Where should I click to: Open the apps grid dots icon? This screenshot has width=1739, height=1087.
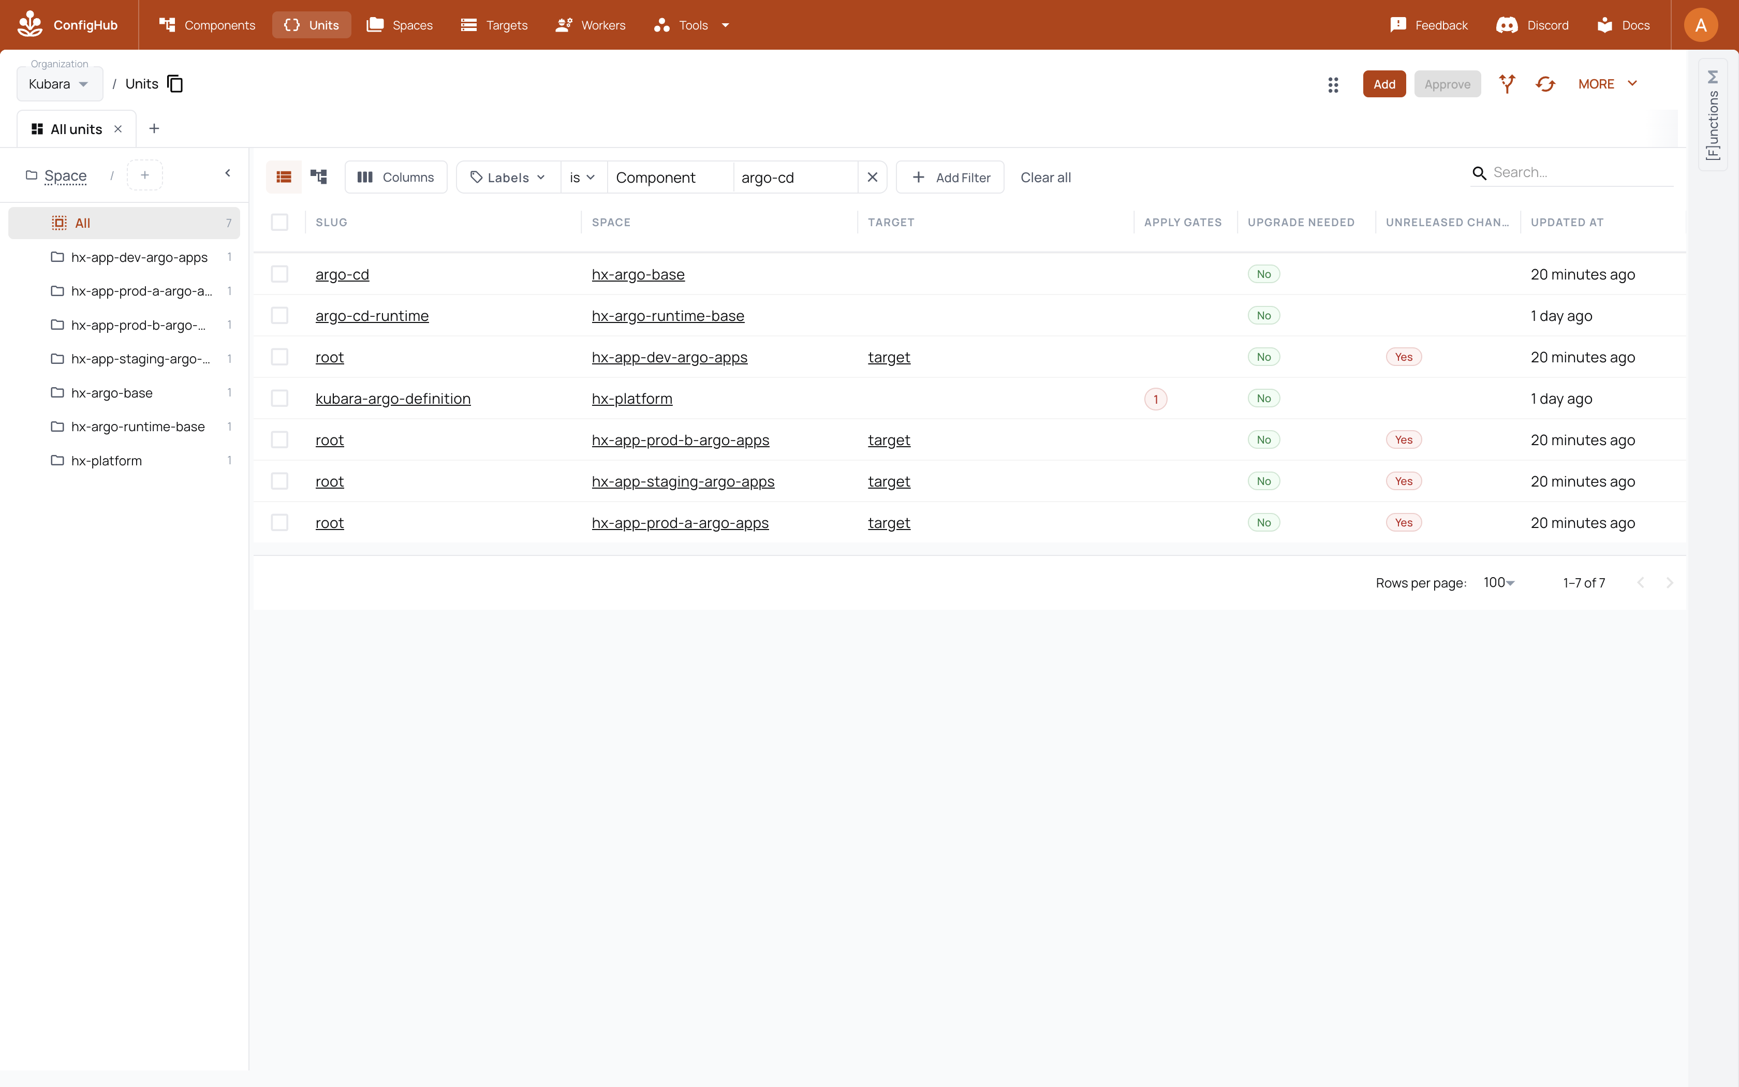pos(1333,85)
